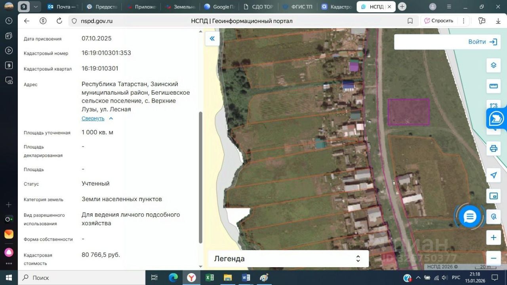The image size is (507, 285).
Task: Open Yandex Mail from the sidebar
Action: pyautogui.click(x=9, y=234)
